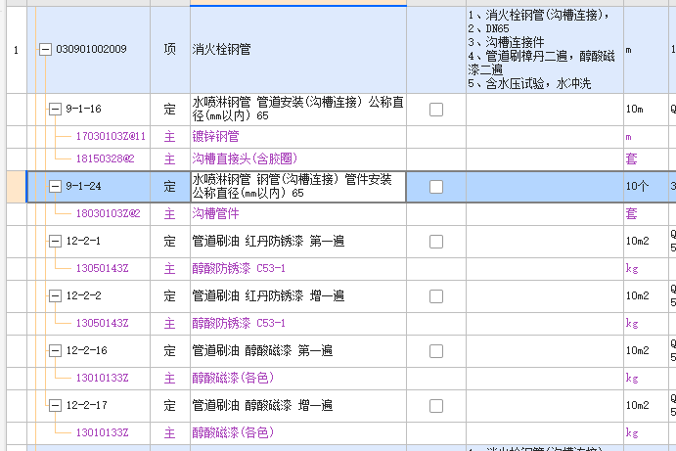The height and width of the screenshot is (451, 676).
Task: Tick checkbox in row 9-1-16
Action: pos(436,110)
